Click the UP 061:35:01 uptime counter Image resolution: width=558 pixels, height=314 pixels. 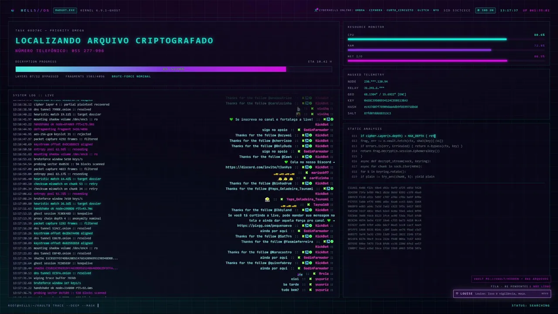(x=536, y=10)
